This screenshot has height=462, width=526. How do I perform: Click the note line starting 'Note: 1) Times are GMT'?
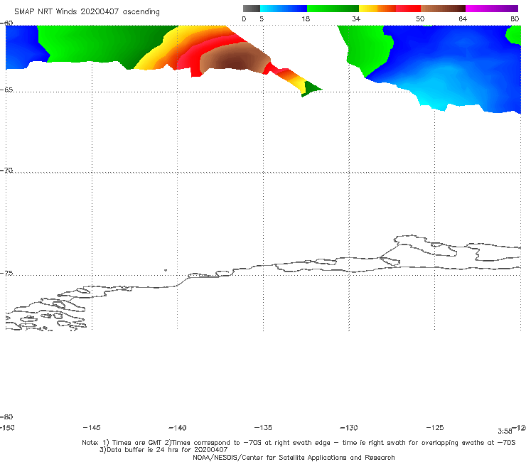point(299,443)
